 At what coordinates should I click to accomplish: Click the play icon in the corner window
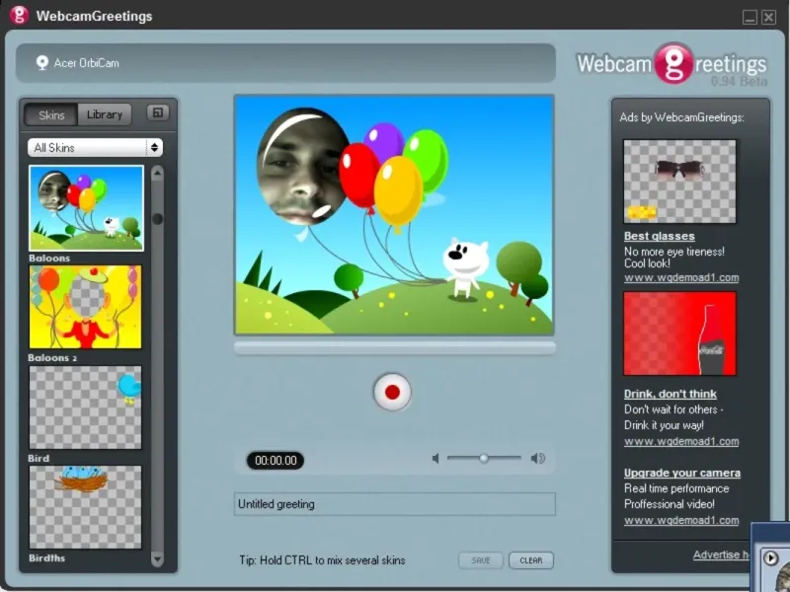pos(770,557)
